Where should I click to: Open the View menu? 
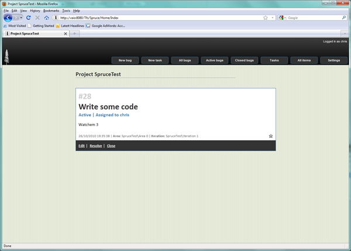pyautogui.click(x=23, y=11)
